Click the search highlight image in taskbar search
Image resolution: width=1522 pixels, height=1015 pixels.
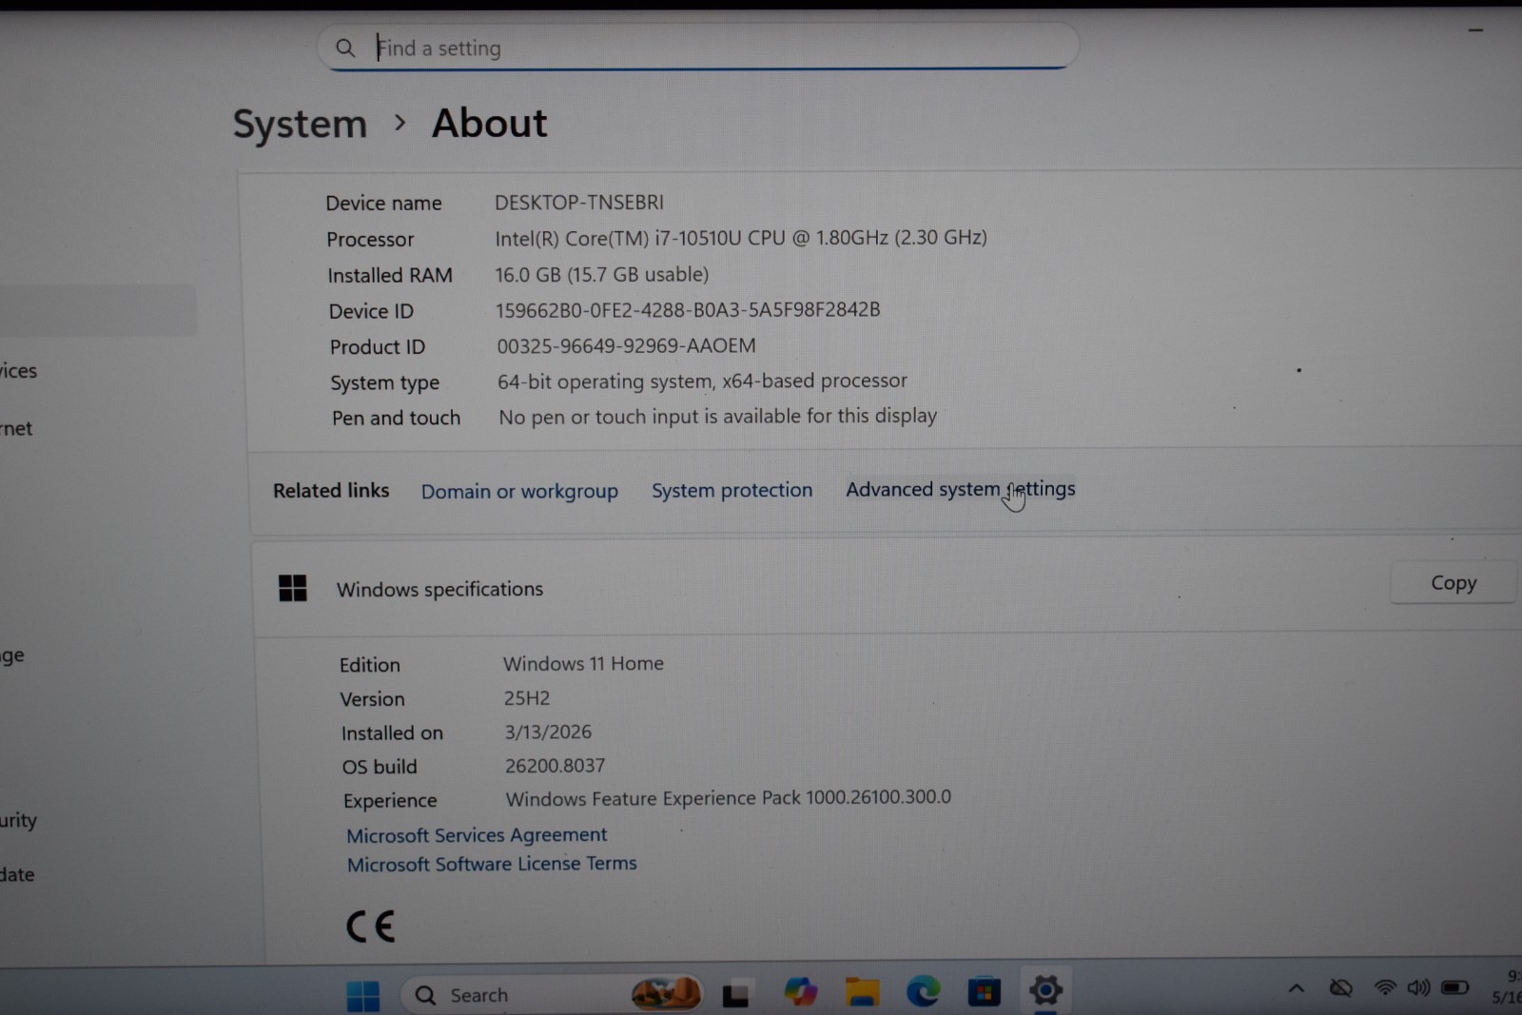click(666, 994)
